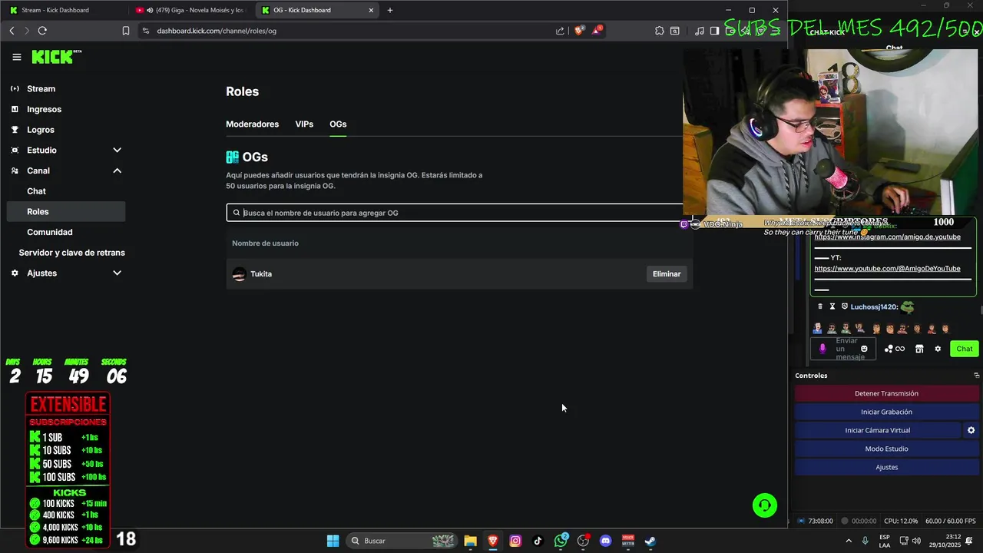
Task: Switch to the Giga Novela Moisés tab
Action: pyautogui.click(x=192, y=10)
